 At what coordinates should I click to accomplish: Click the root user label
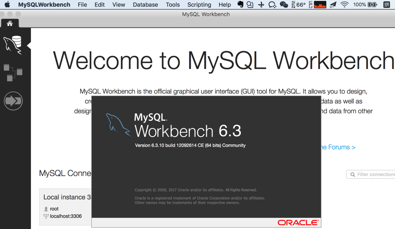[54, 208]
